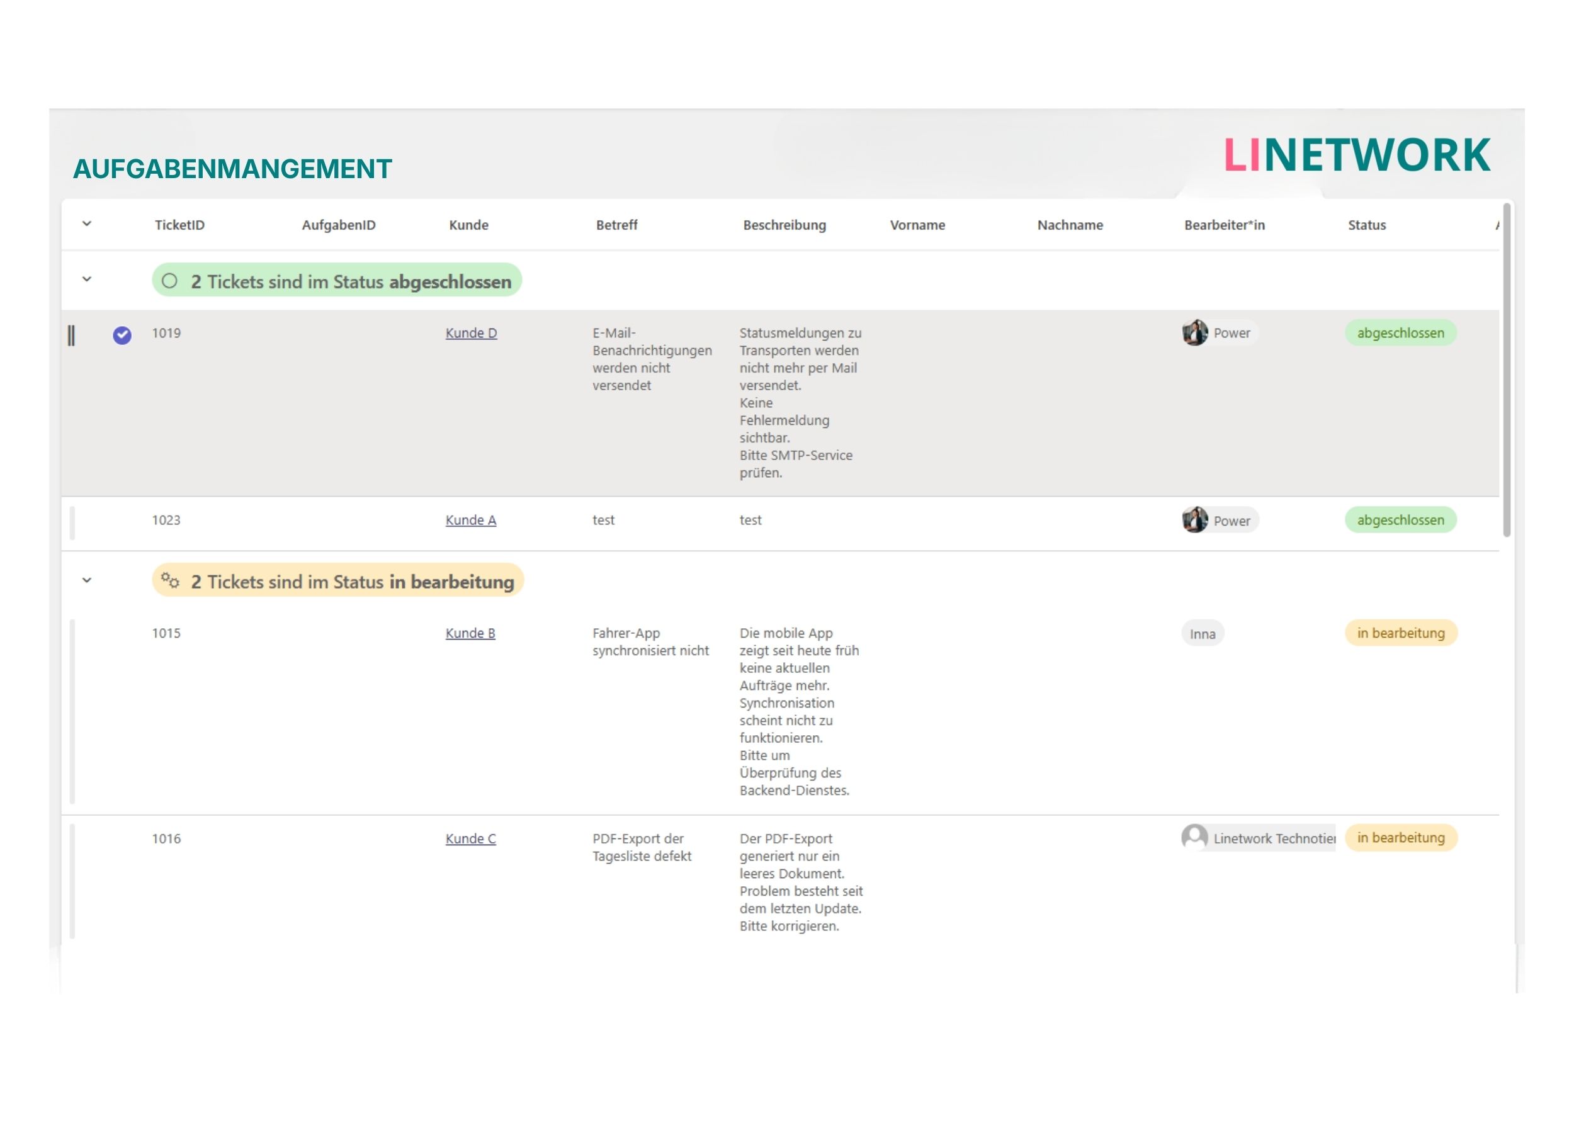The image size is (1574, 1133).
Task: Click Power avatar in ticket 1023 row
Action: click(x=1194, y=520)
